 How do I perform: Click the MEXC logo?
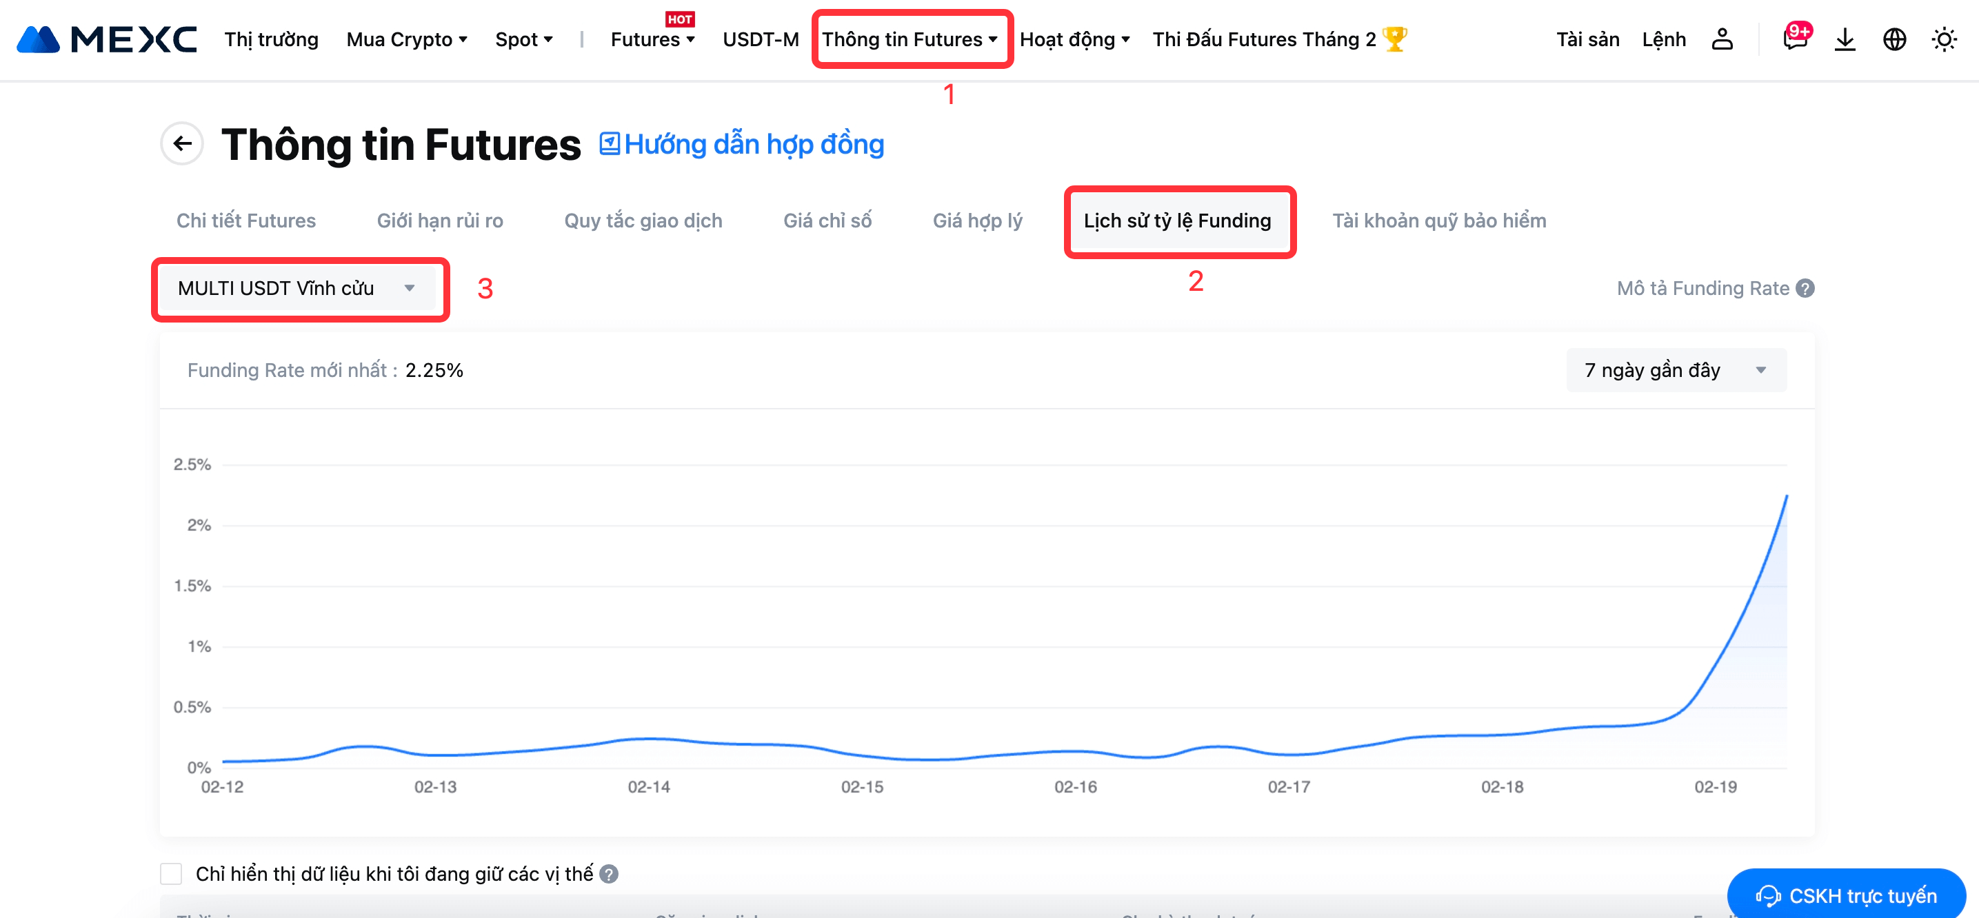point(107,39)
